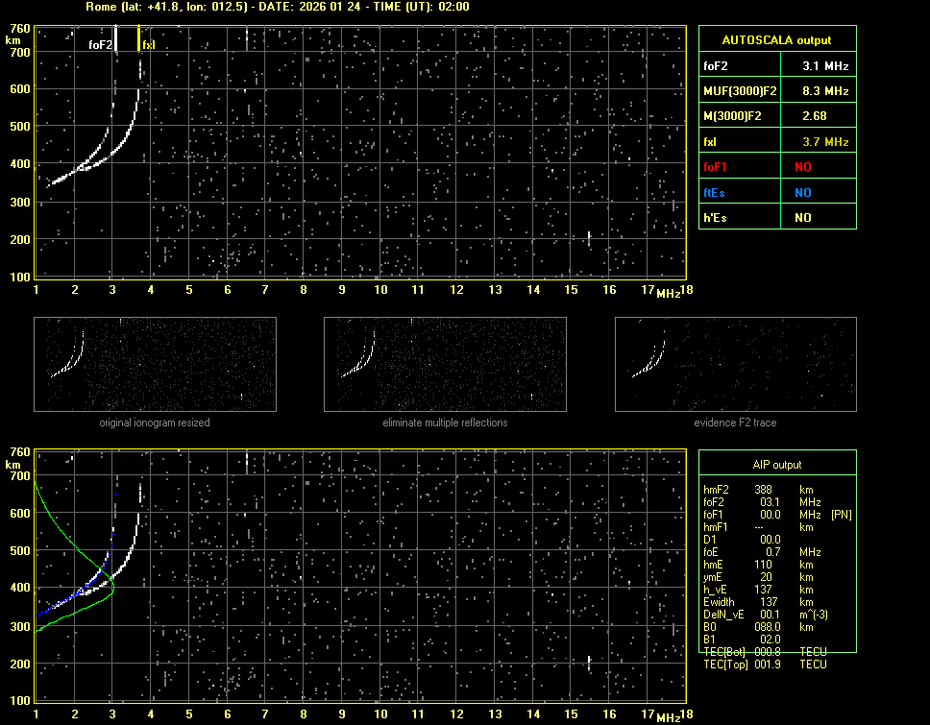The height and width of the screenshot is (725, 930).
Task: Click the yellow h'Es label
Action: click(715, 218)
